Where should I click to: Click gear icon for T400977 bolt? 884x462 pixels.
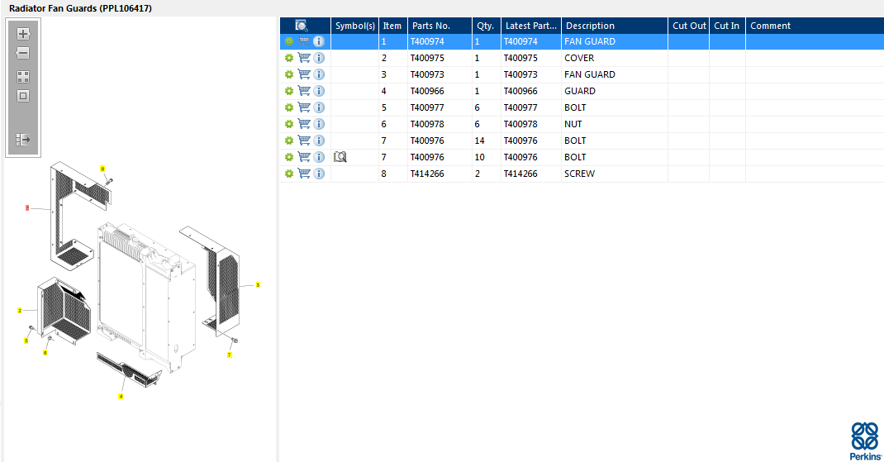point(289,107)
